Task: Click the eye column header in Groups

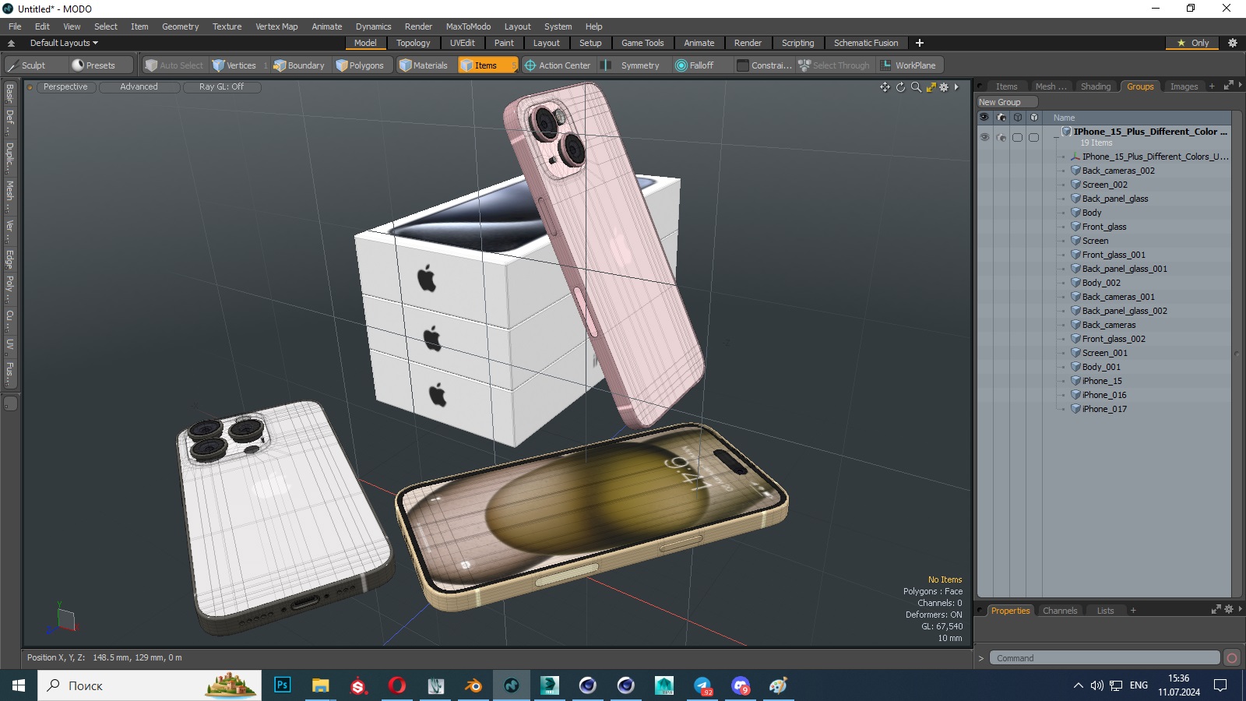Action: pos(984,118)
